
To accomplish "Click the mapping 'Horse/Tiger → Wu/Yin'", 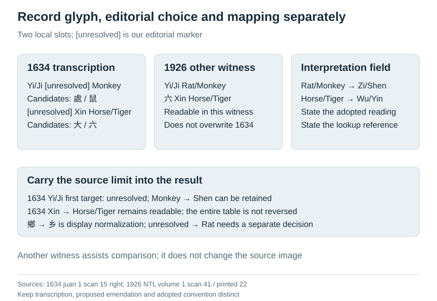I will click(342, 99).
